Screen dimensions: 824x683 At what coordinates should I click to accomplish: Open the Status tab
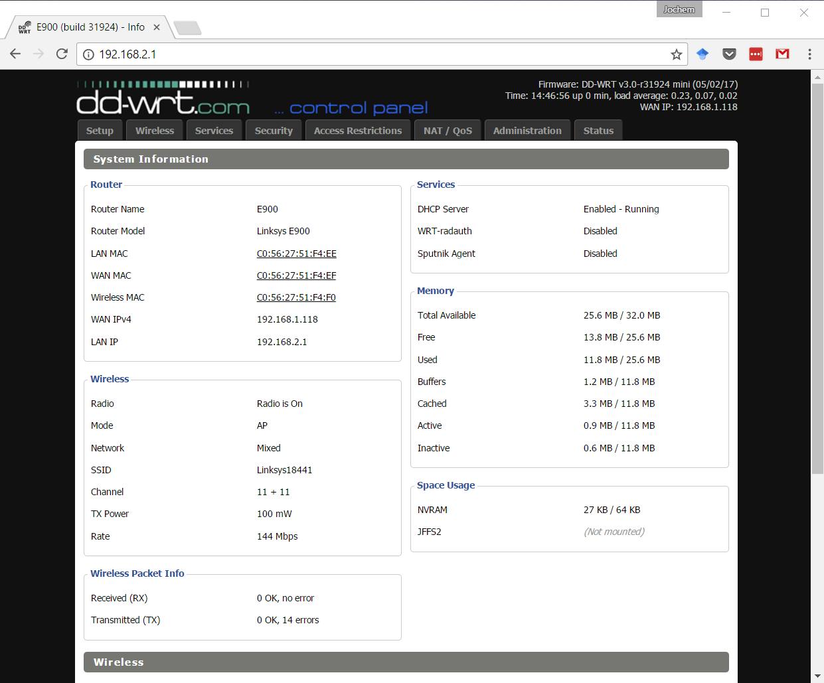click(598, 130)
